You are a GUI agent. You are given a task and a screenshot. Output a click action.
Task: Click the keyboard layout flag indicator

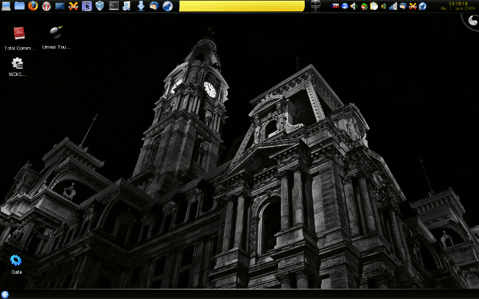[x=336, y=6]
